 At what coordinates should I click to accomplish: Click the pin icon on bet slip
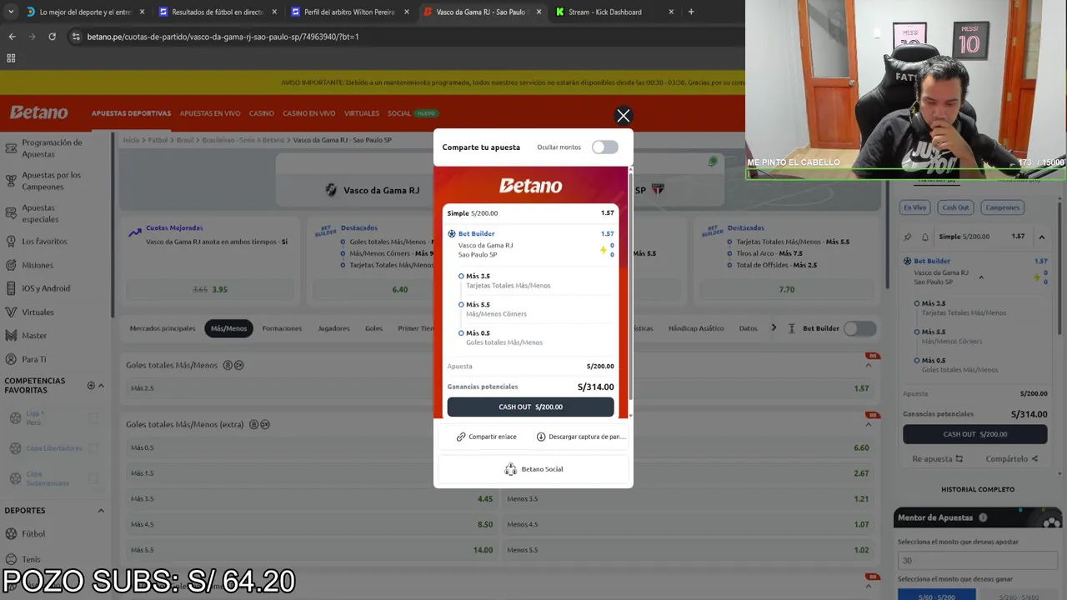click(x=908, y=237)
